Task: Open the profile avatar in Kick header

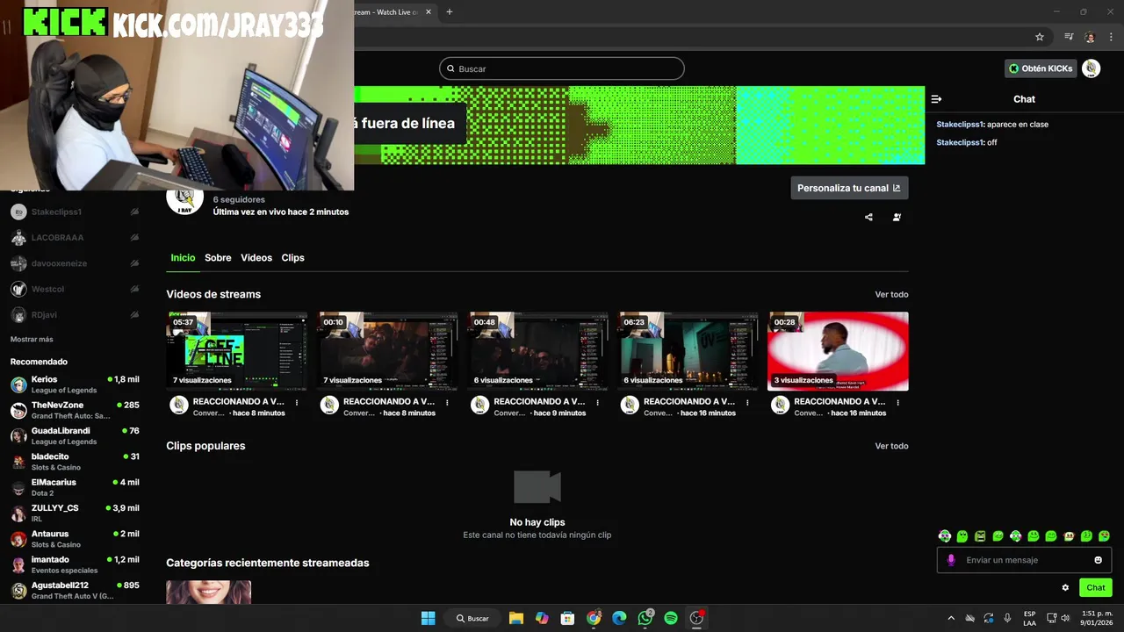Action: [1091, 68]
